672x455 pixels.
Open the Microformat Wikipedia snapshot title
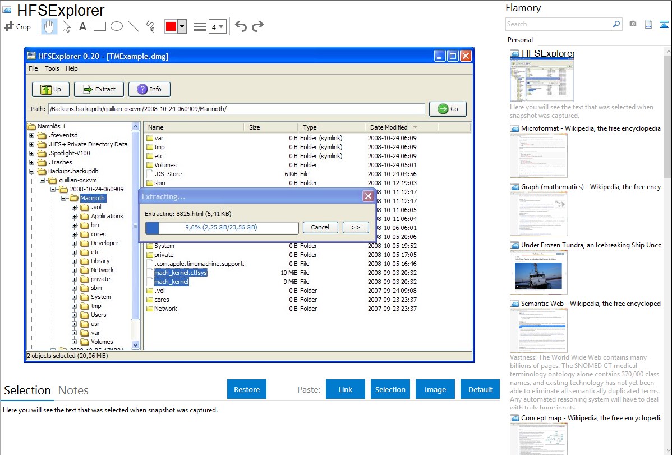point(591,128)
